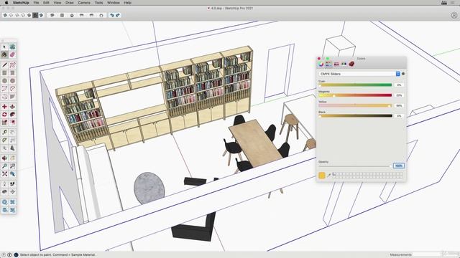The image size is (460, 258).
Task: Choose the Zoom magnifier tool
Action: point(4,166)
